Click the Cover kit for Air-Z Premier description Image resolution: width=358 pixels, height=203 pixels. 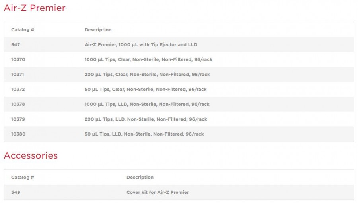pos(158,192)
